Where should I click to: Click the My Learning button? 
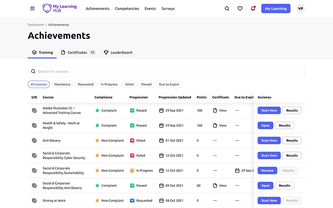tap(276, 9)
